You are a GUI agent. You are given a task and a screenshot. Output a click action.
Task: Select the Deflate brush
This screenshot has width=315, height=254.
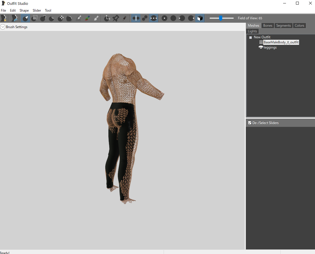pos(52,18)
